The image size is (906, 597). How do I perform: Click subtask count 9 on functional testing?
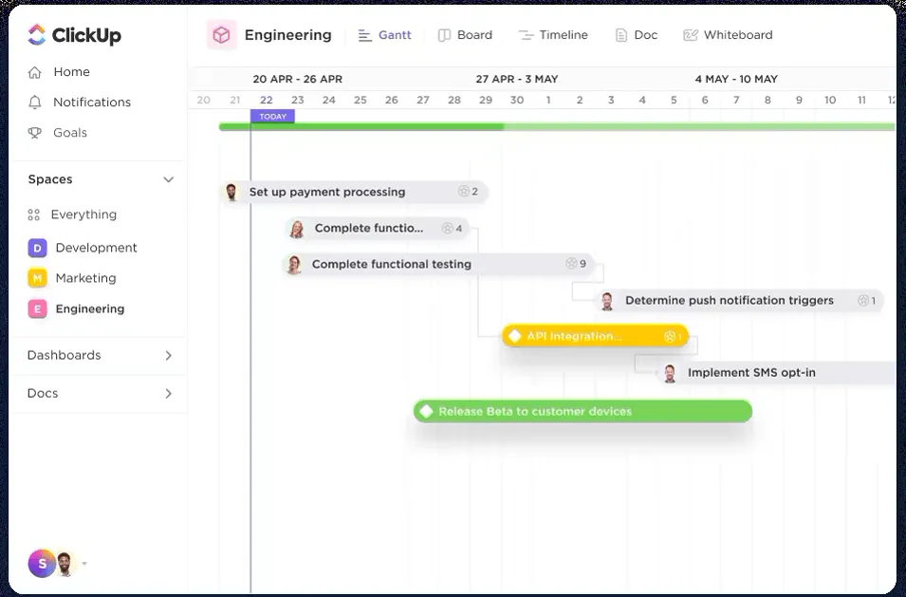576,264
